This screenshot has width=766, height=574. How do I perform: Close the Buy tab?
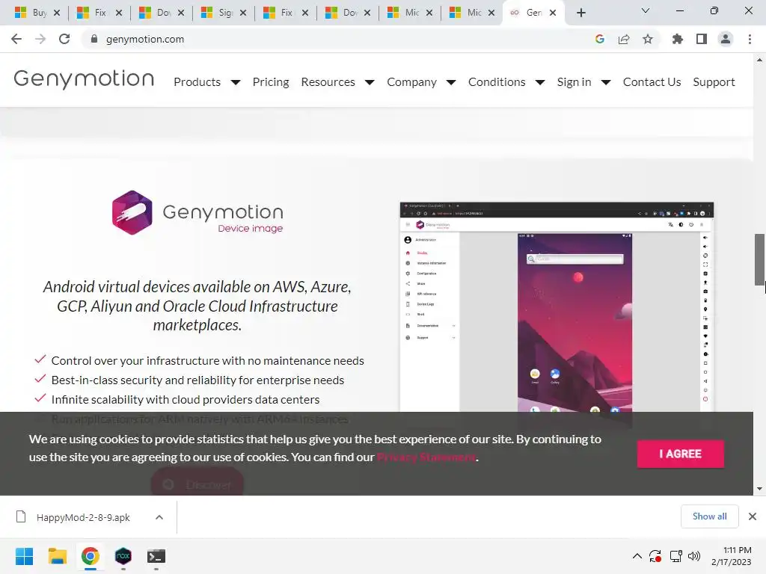click(57, 13)
